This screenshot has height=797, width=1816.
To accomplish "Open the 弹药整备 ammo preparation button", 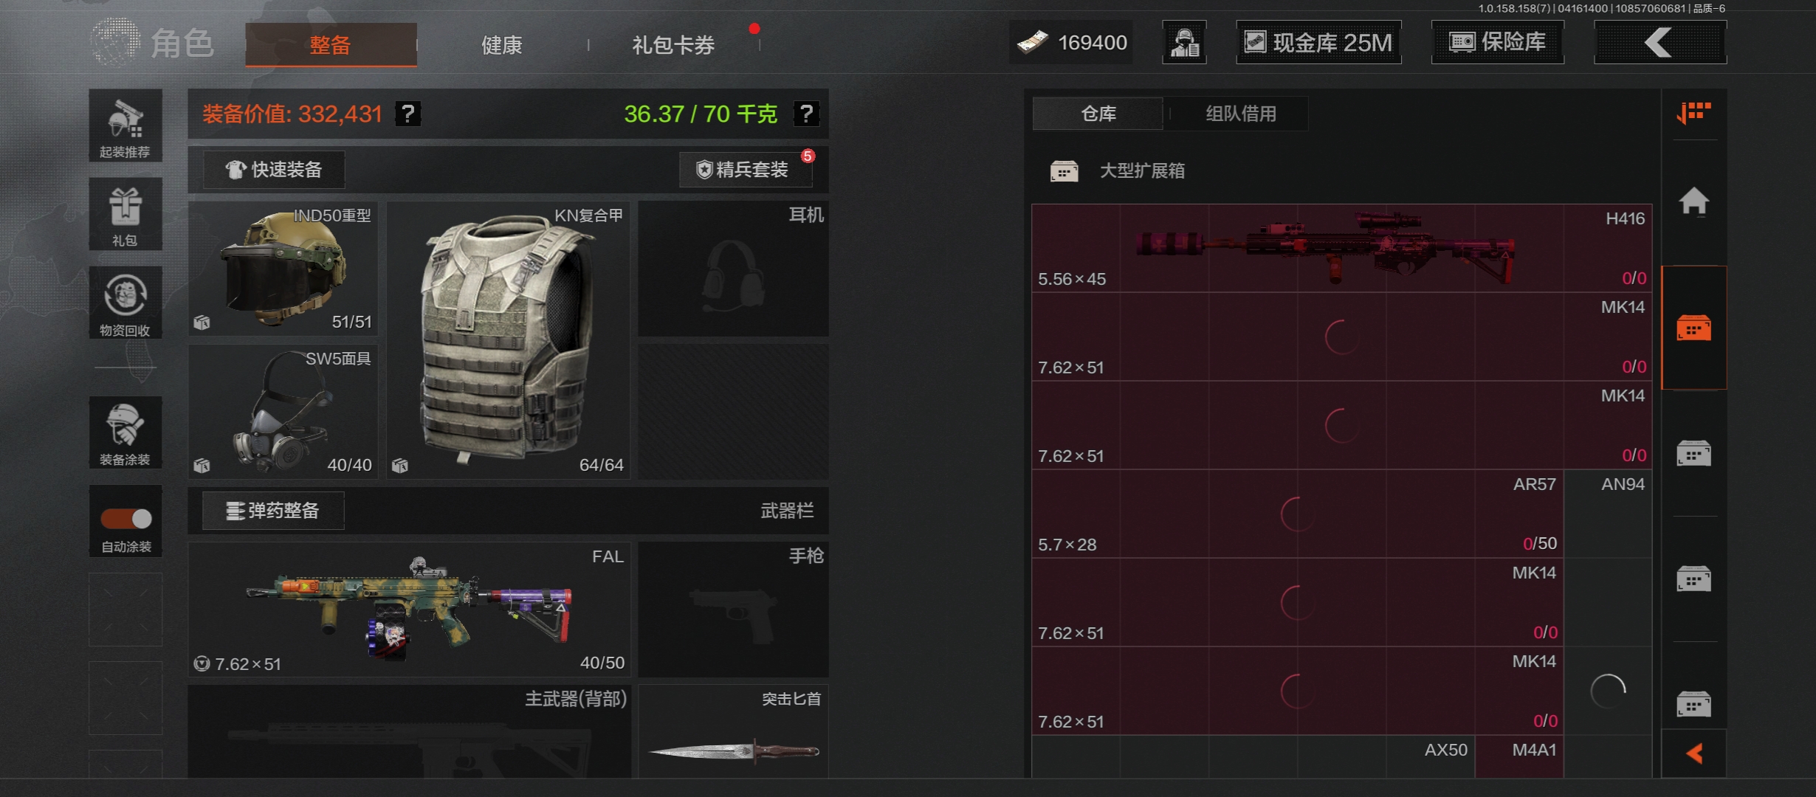I will (x=274, y=511).
